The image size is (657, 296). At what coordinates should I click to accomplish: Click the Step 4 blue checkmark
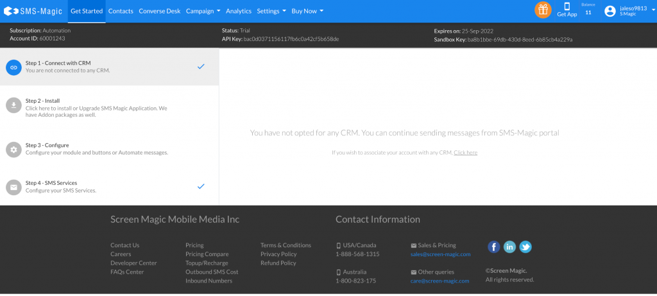[x=201, y=186]
